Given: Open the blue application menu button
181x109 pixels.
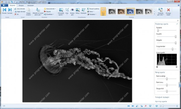Looking at the screenshot, I should tap(4, 5).
